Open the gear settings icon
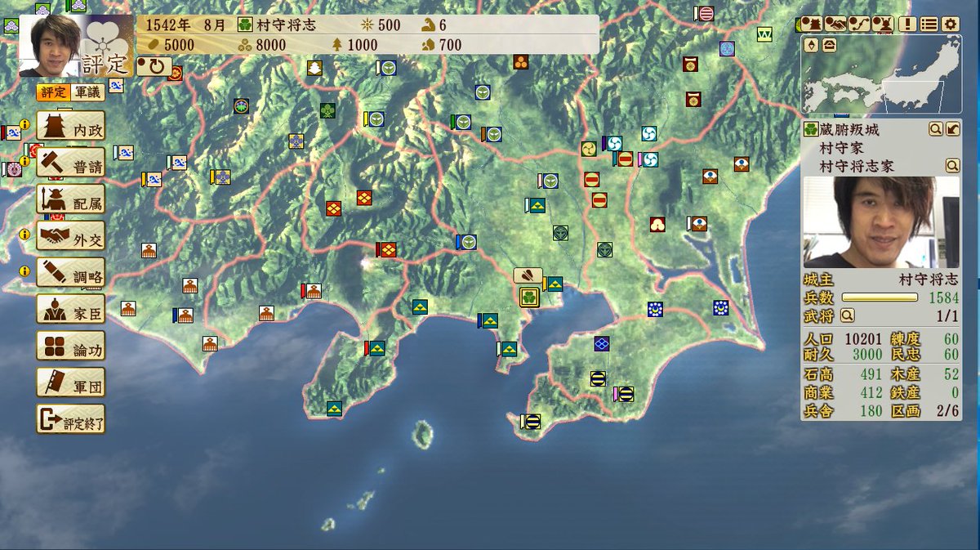This screenshot has width=980, height=550. [950, 24]
